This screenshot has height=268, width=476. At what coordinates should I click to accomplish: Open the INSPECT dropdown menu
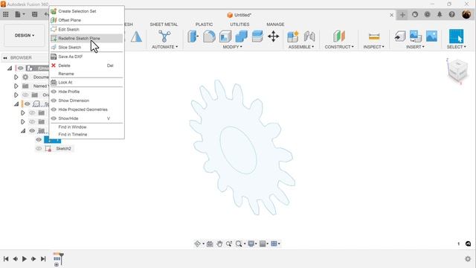tap(373, 47)
